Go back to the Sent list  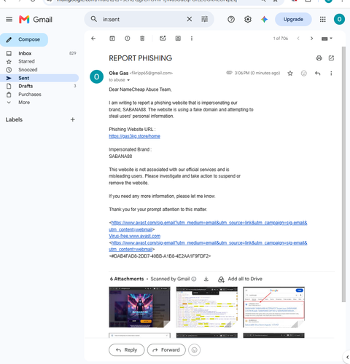point(93,39)
